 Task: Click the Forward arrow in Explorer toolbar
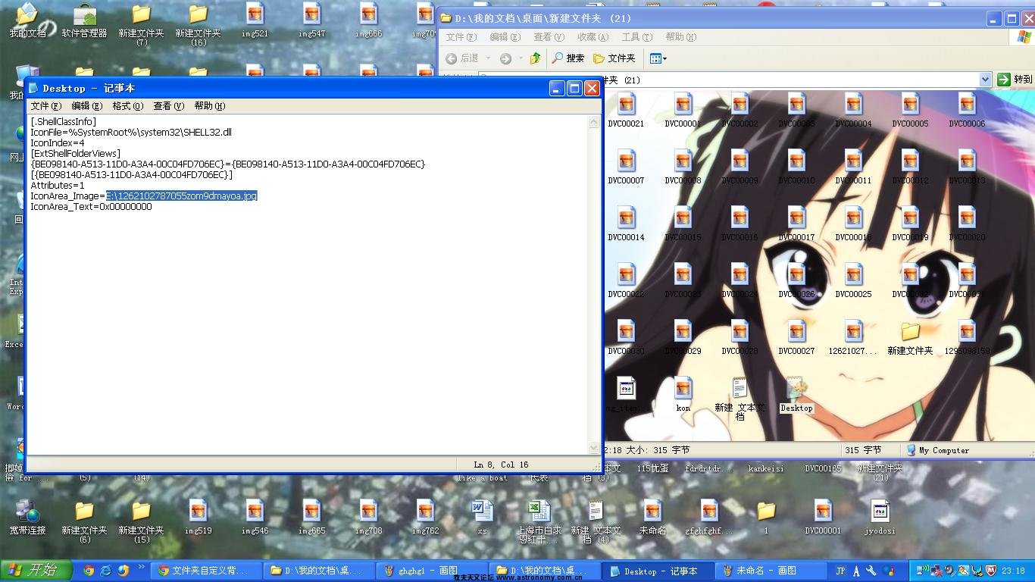tap(505, 58)
